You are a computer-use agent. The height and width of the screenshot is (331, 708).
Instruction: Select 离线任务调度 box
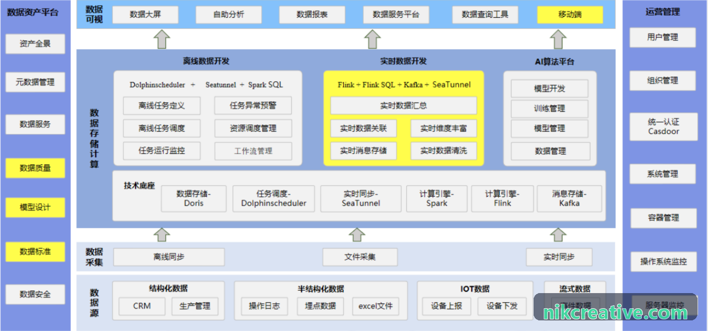(162, 128)
